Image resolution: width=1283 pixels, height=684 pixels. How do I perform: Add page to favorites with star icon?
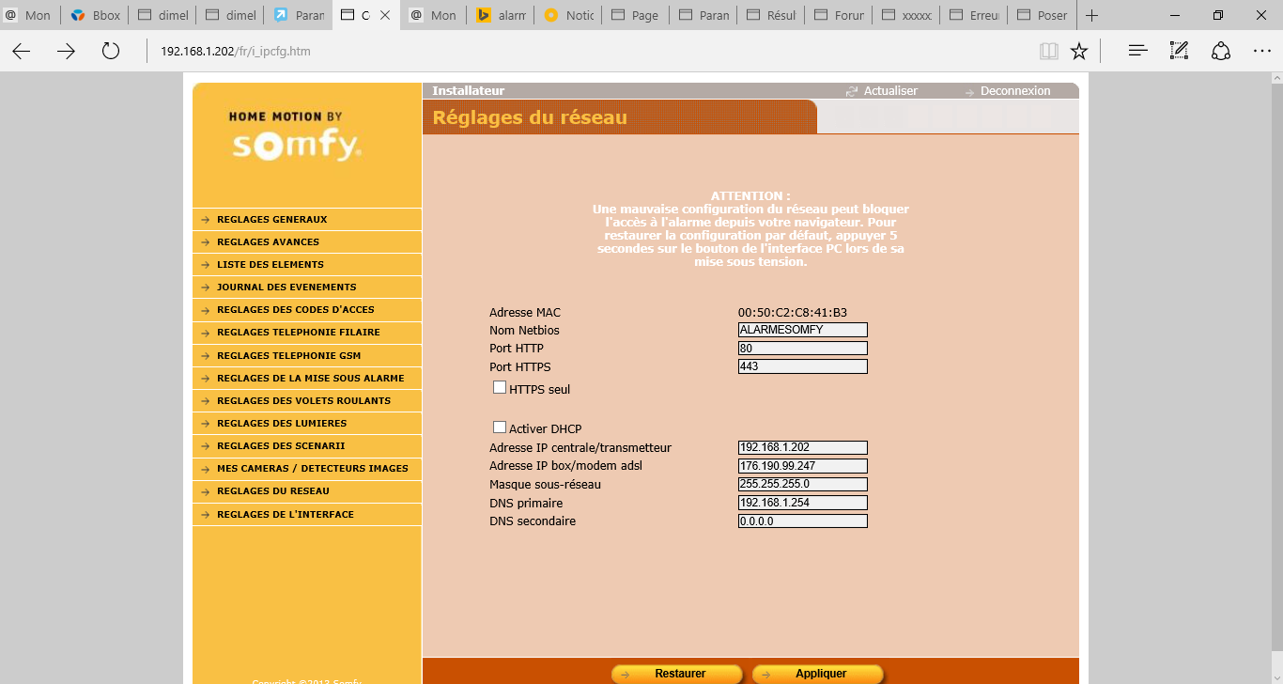coord(1079,51)
